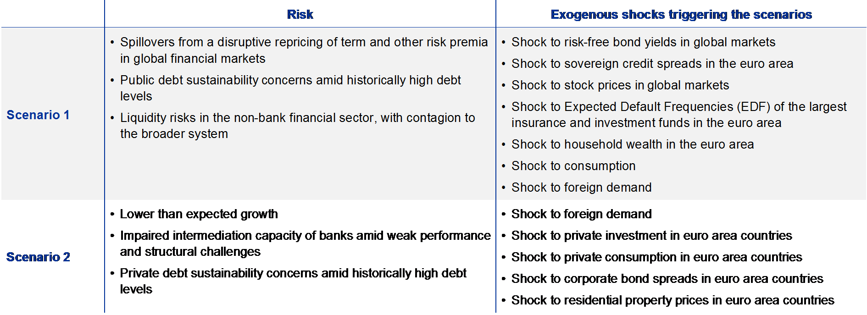Select the "Exogenous shocks triggering the scenarios" header

pyautogui.click(x=681, y=15)
